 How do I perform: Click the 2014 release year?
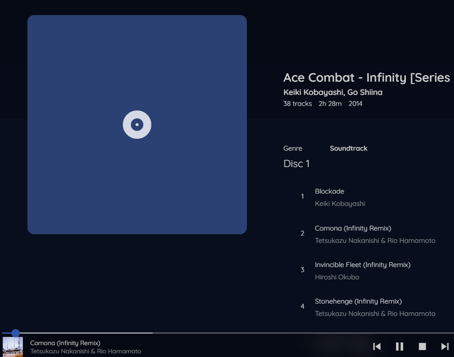tap(355, 104)
